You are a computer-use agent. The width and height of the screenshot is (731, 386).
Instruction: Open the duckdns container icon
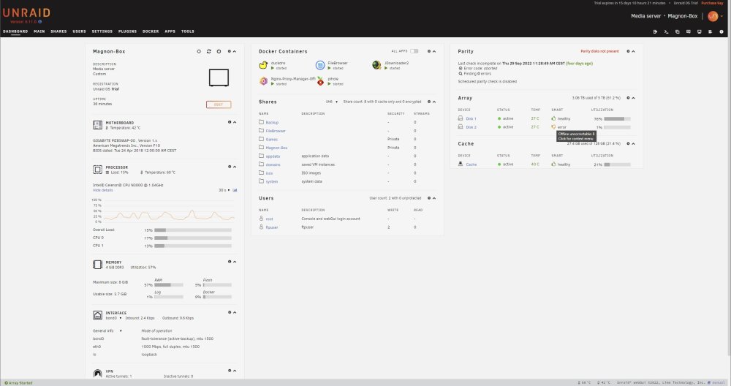(x=263, y=65)
